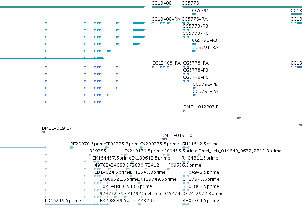The image size is (302, 206).
Task: Click the unlabeled purple BAC arrowhead pointing right
Action: pyautogui.click(x=239, y=118)
